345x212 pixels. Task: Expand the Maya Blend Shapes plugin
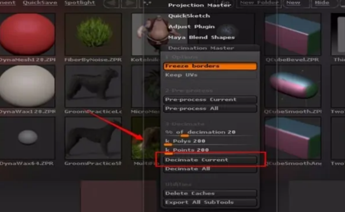[201, 37]
